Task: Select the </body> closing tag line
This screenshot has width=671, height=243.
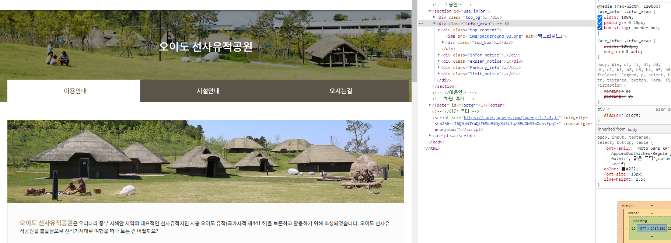Action: 436,142
